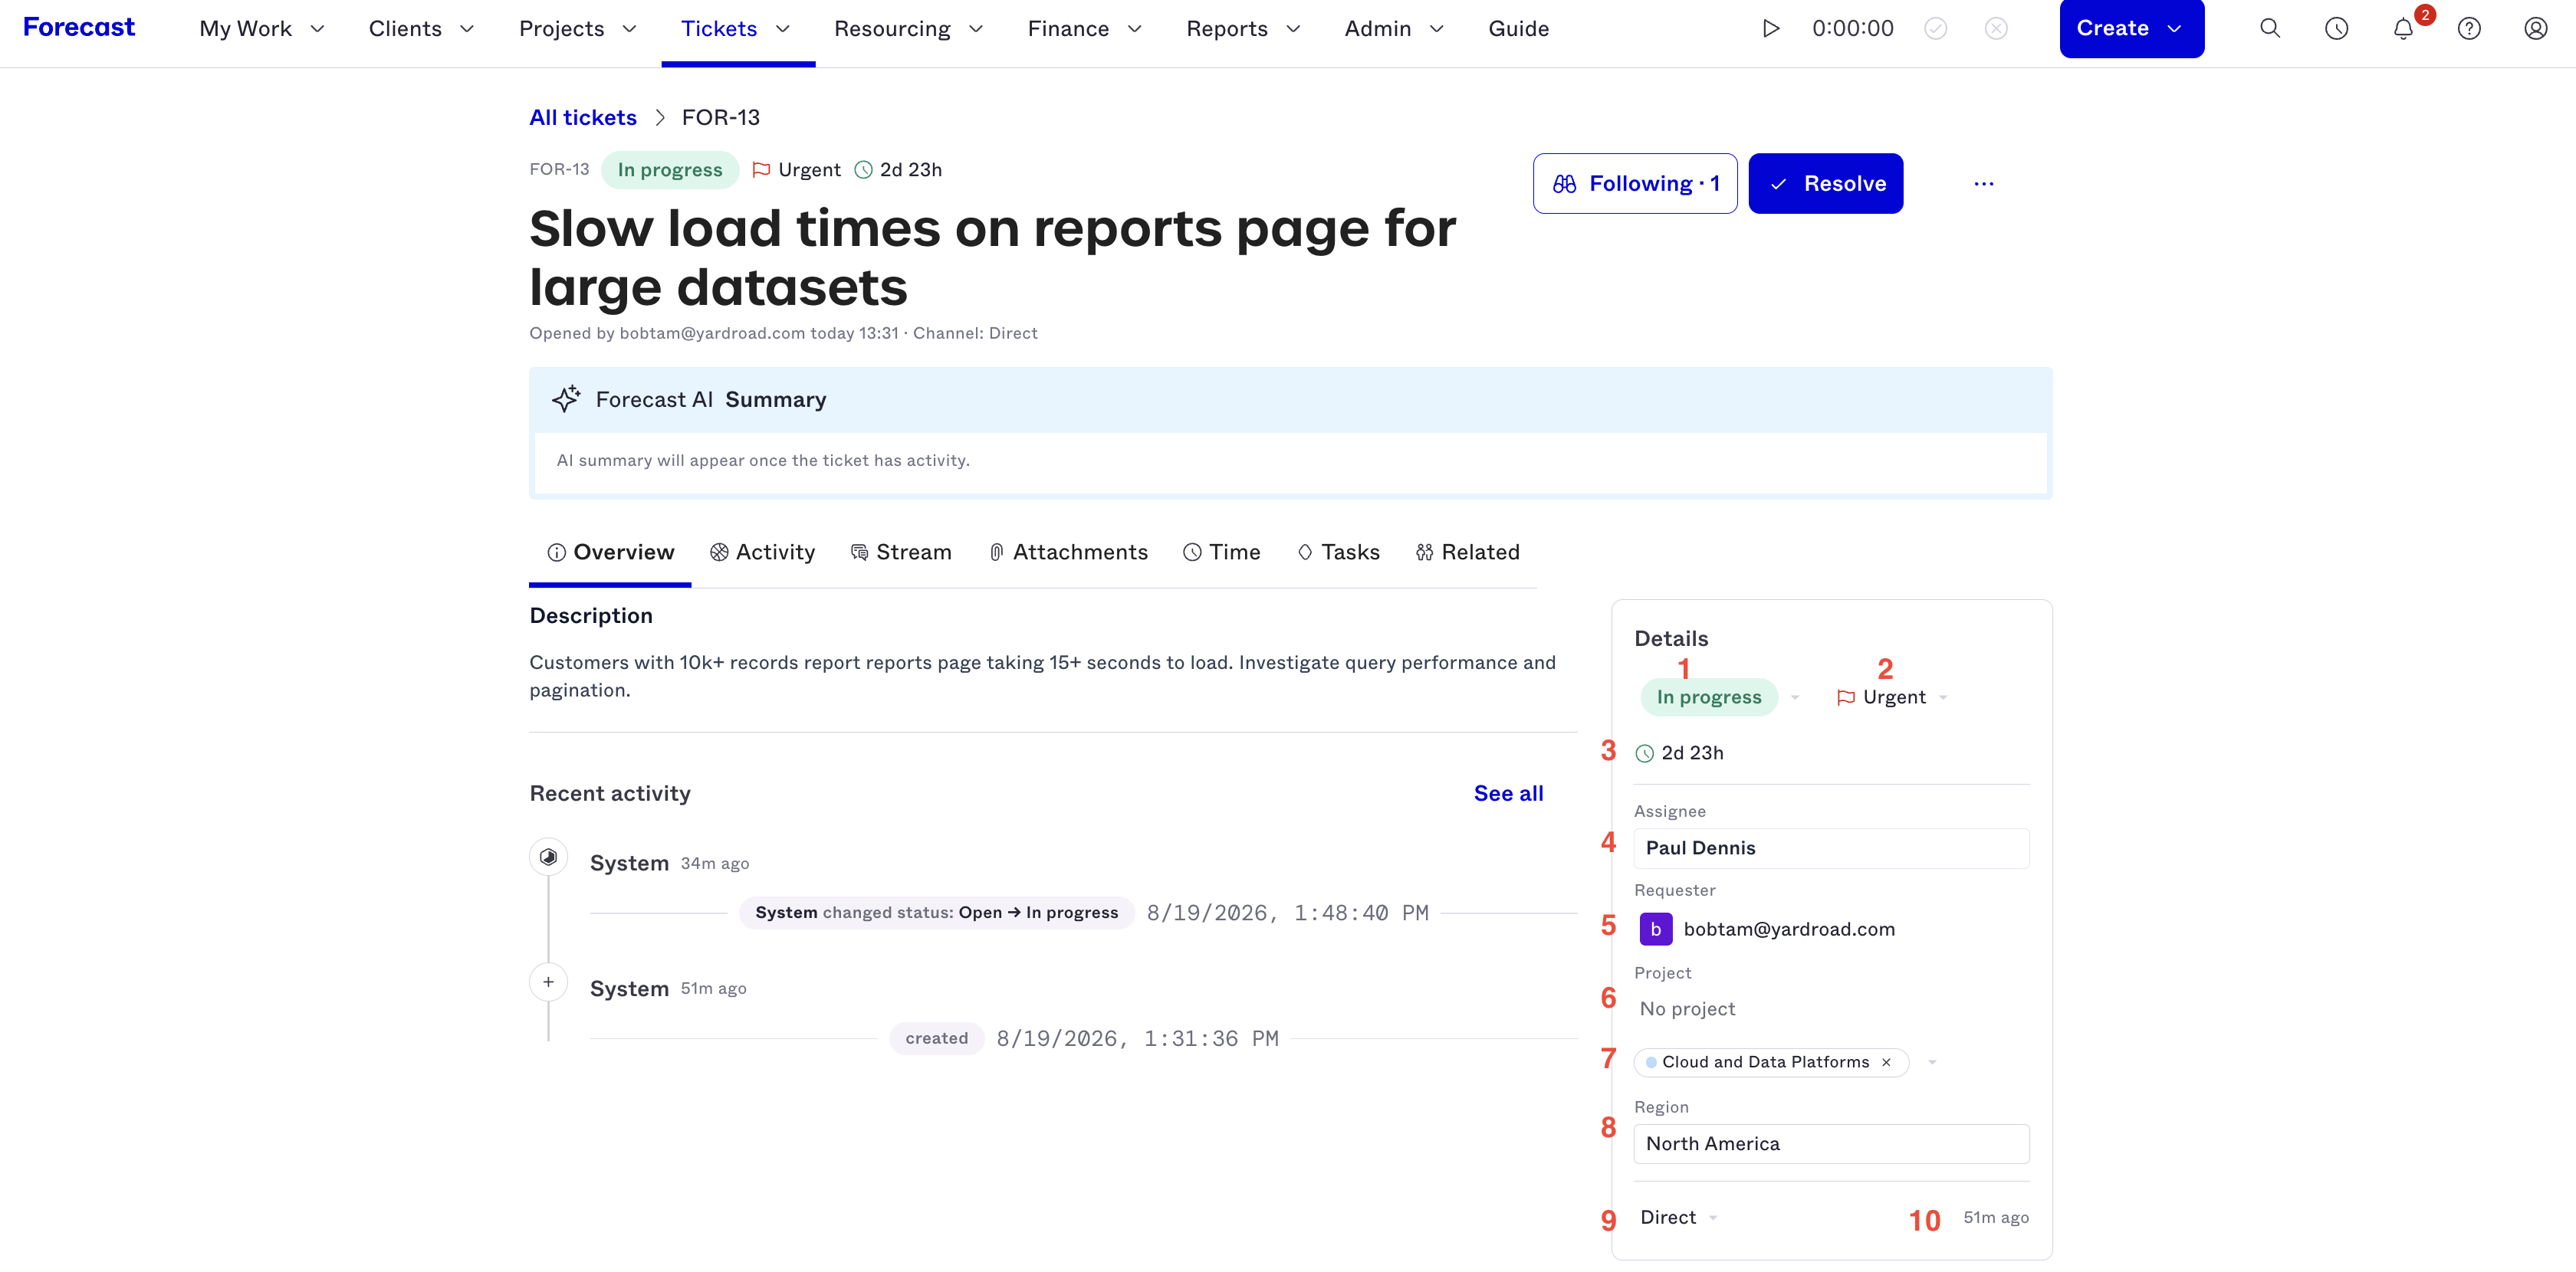Click the Assignee field Paul Dennis
This screenshot has width=2576, height=1272.
pyautogui.click(x=1831, y=848)
